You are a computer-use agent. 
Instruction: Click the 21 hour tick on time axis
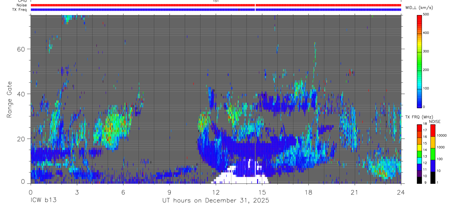(354, 192)
